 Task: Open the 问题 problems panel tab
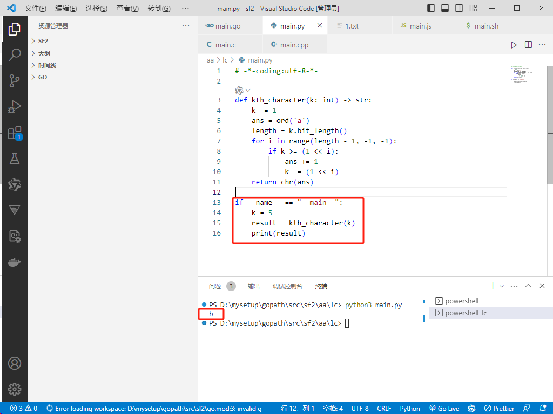222,286
